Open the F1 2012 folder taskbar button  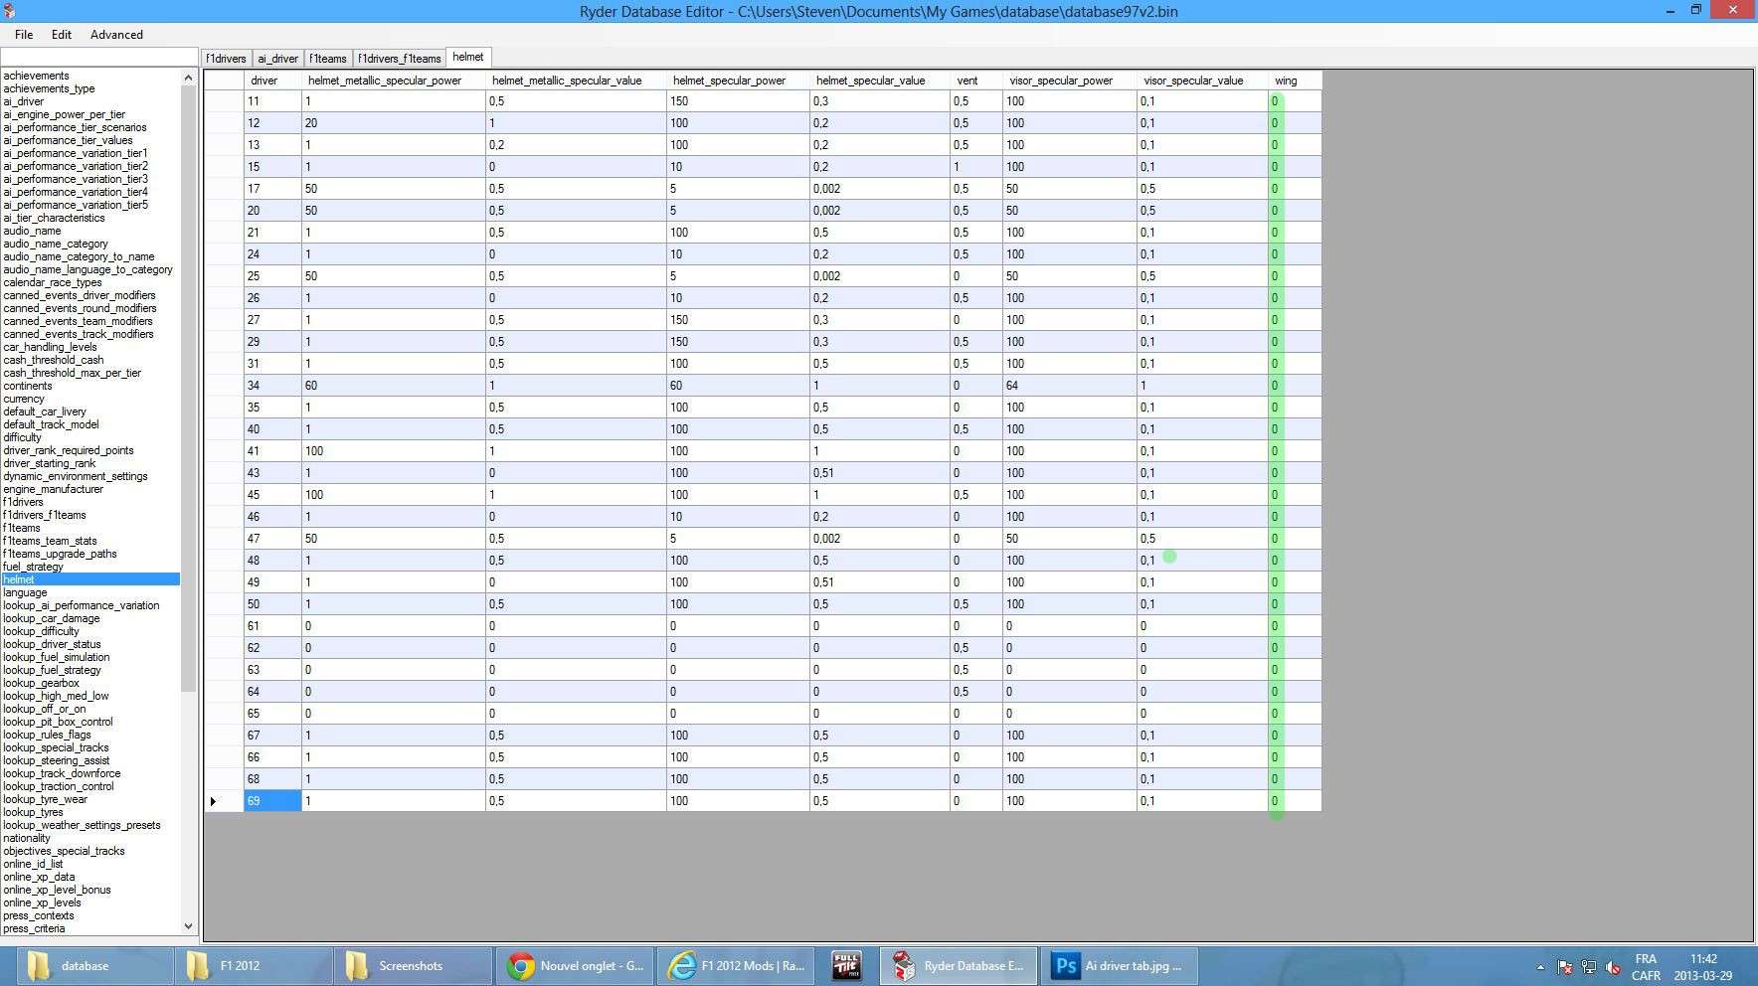[x=254, y=966]
